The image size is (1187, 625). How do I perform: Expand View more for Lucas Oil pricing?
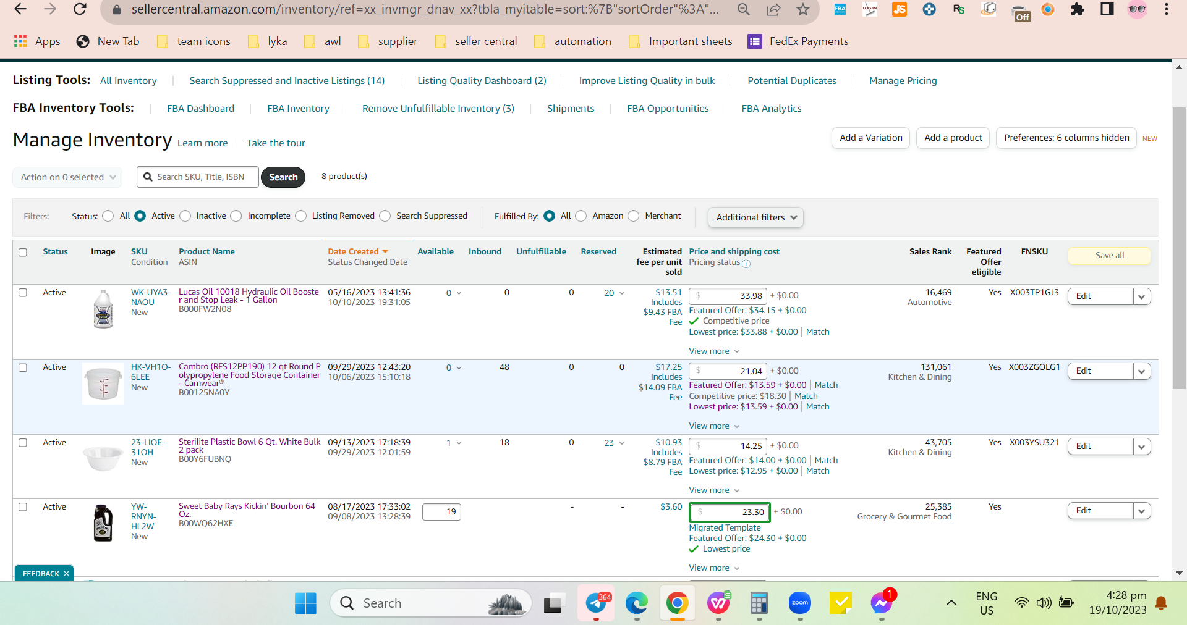[x=714, y=351]
